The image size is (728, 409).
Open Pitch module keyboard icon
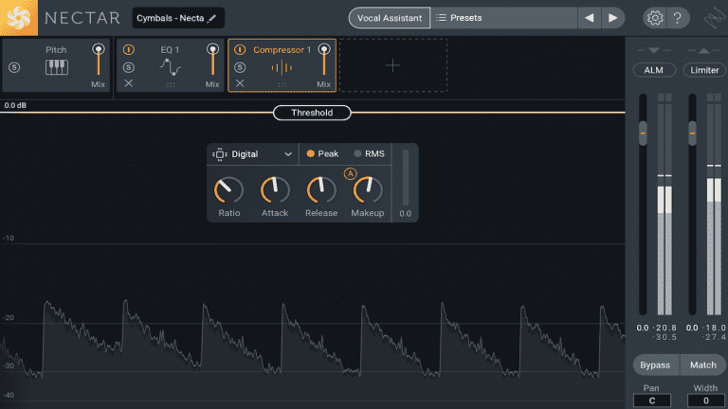click(57, 67)
